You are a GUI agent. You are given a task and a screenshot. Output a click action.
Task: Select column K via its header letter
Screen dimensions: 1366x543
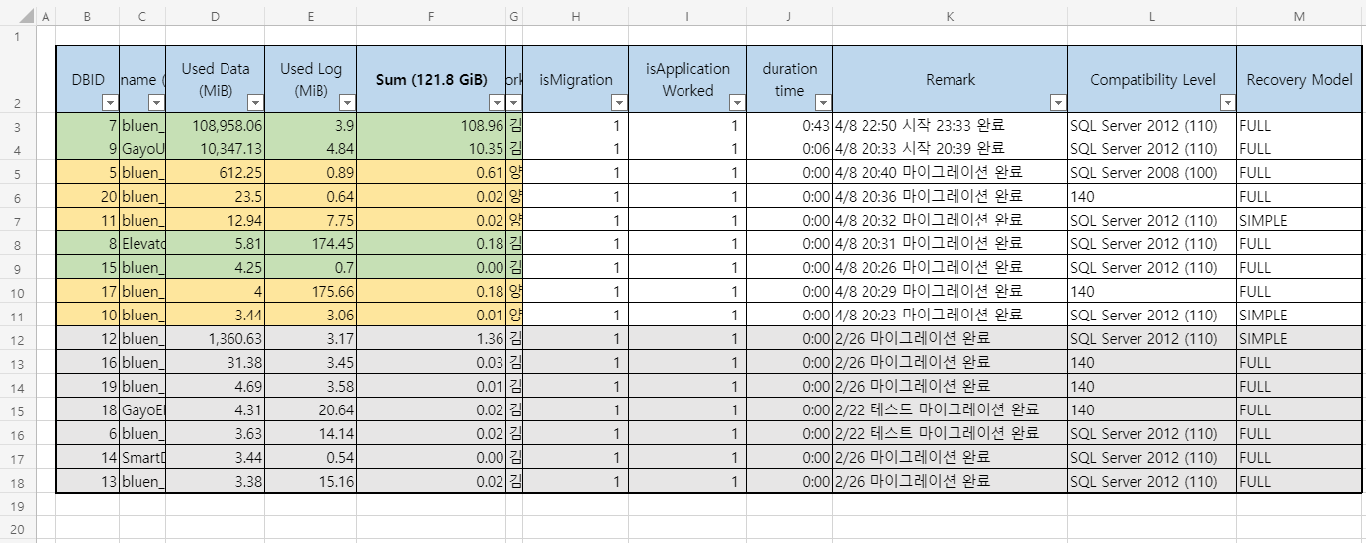pyautogui.click(x=950, y=16)
